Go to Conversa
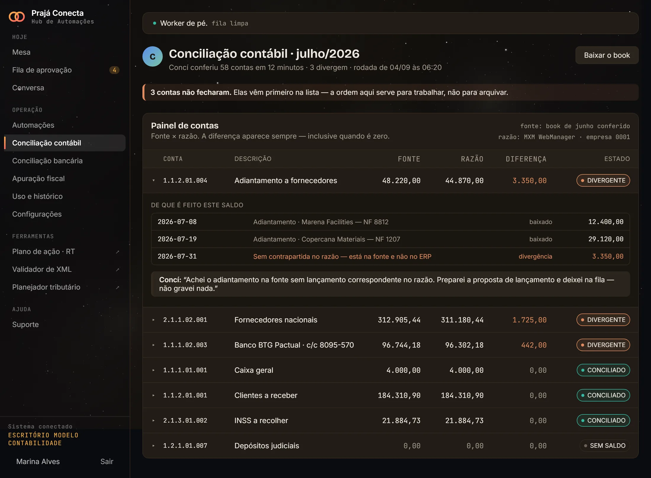Viewport: 651px width, 478px height. click(x=65, y=88)
